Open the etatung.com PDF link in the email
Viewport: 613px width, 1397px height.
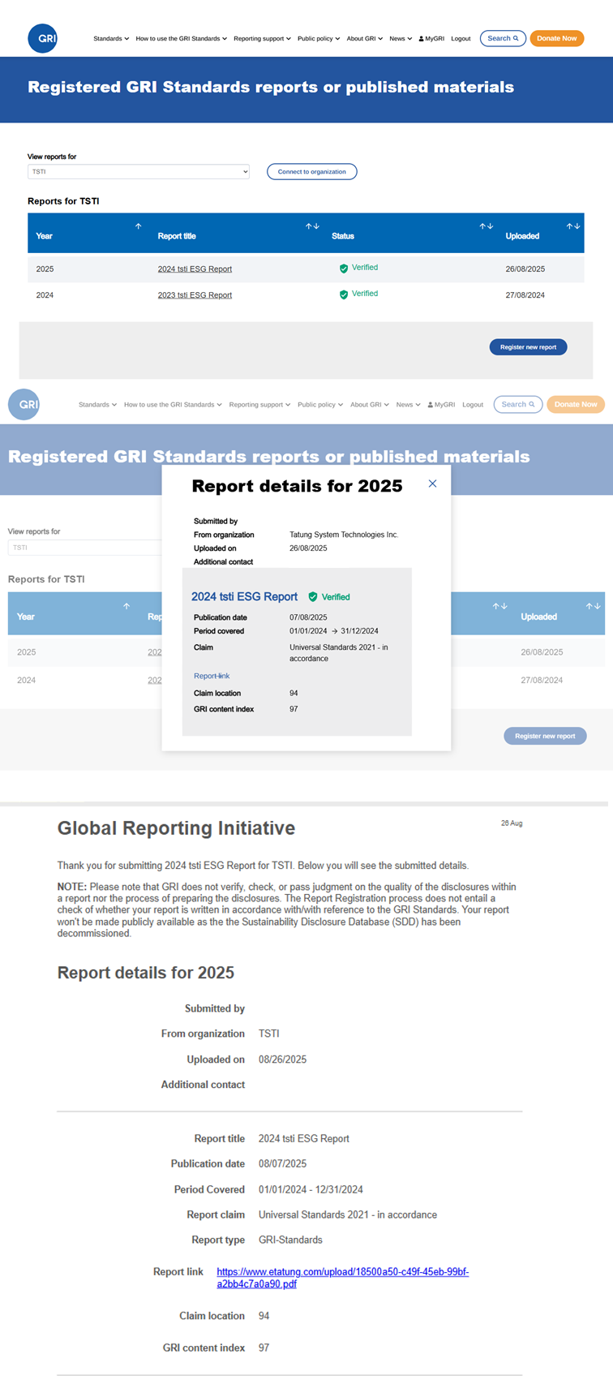pyautogui.click(x=343, y=1278)
